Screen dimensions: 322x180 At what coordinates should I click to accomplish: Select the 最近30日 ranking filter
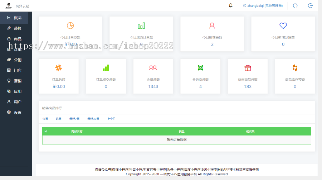pos(93,119)
